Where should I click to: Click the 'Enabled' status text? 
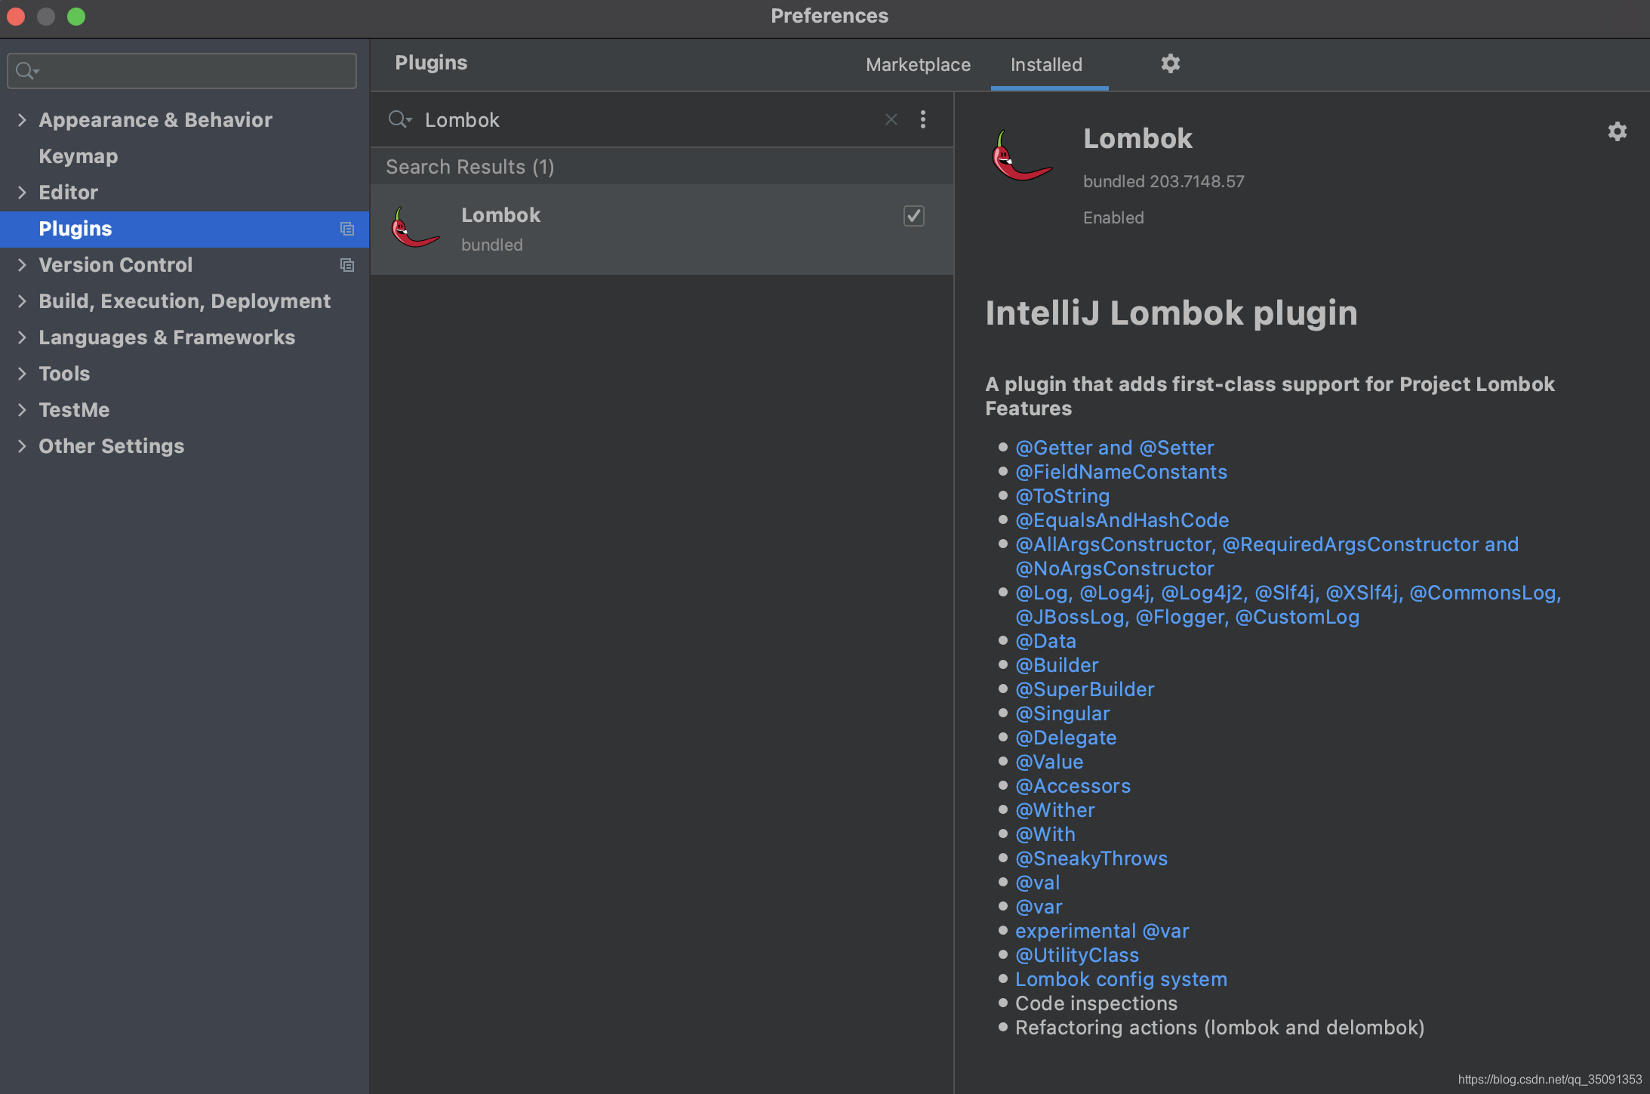1113,217
